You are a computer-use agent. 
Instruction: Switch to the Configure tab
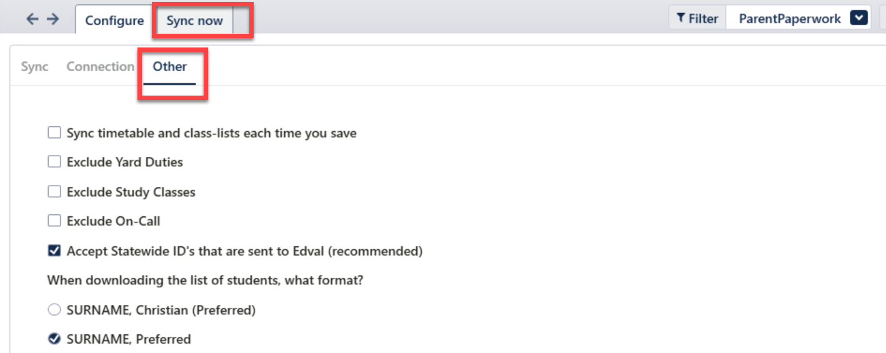tap(114, 21)
